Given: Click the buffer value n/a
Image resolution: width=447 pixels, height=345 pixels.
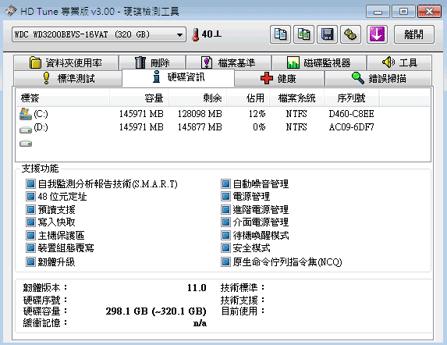Looking at the screenshot, I should tap(200, 323).
